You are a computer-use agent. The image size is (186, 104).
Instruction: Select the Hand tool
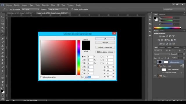click(3, 82)
